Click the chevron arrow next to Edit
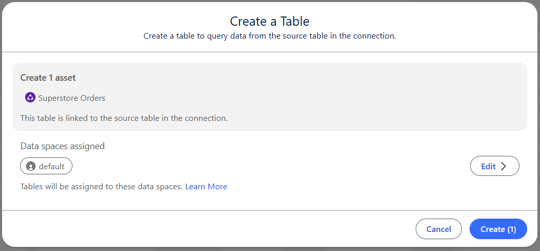This screenshot has height=251, width=540. [x=504, y=166]
